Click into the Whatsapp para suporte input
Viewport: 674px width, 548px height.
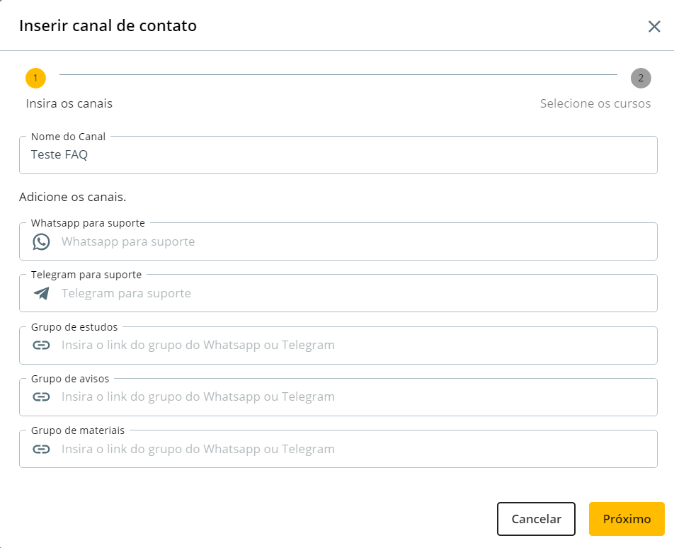coord(354,241)
